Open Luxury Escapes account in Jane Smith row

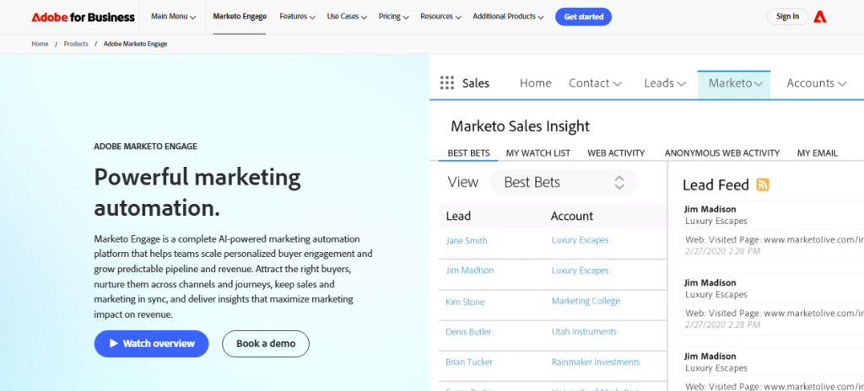[x=580, y=240]
